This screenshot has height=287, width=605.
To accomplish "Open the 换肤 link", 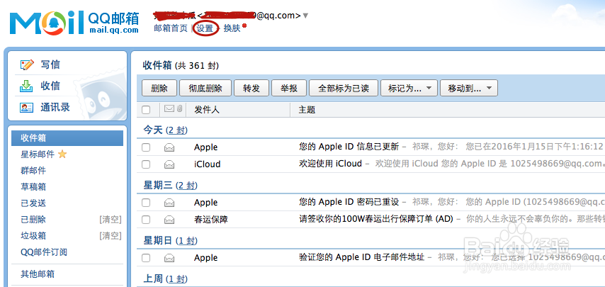I will click(x=232, y=28).
